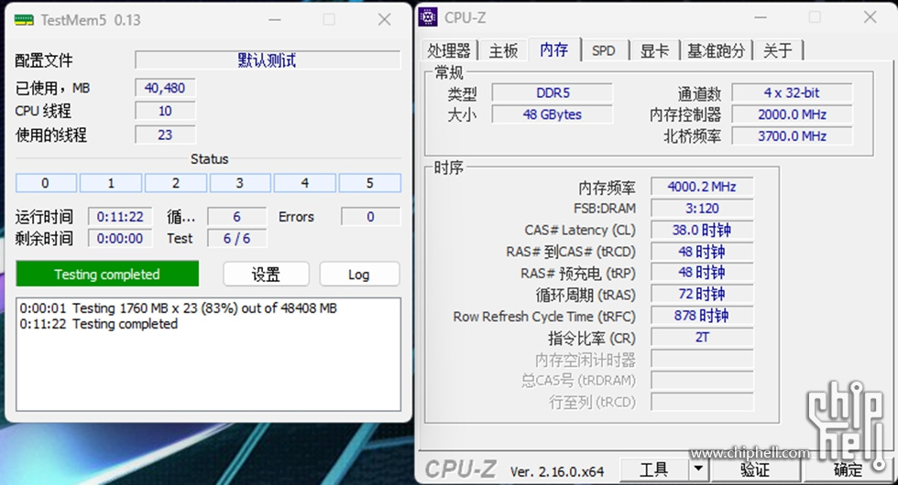Click the DDR5 memory type field
898x485 pixels.
[552, 92]
